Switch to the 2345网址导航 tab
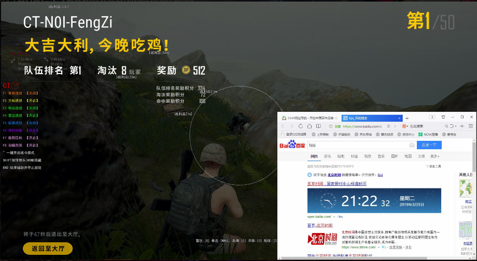The height and width of the screenshot is (261, 477). click(309, 118)
